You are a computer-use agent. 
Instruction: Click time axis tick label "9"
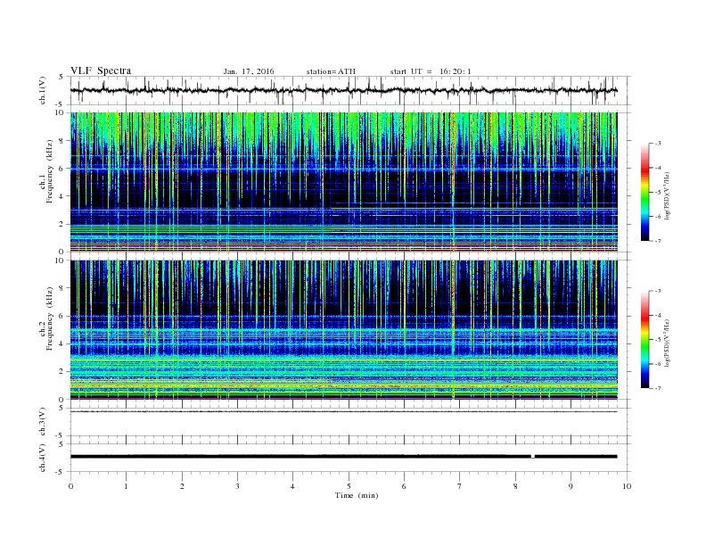[x=571, y=486]
